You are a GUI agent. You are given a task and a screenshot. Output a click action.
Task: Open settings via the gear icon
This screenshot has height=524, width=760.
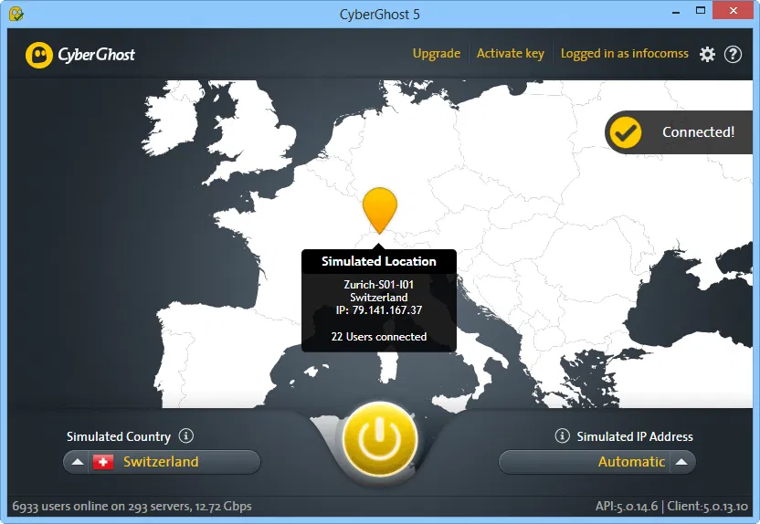coord(707,54)
